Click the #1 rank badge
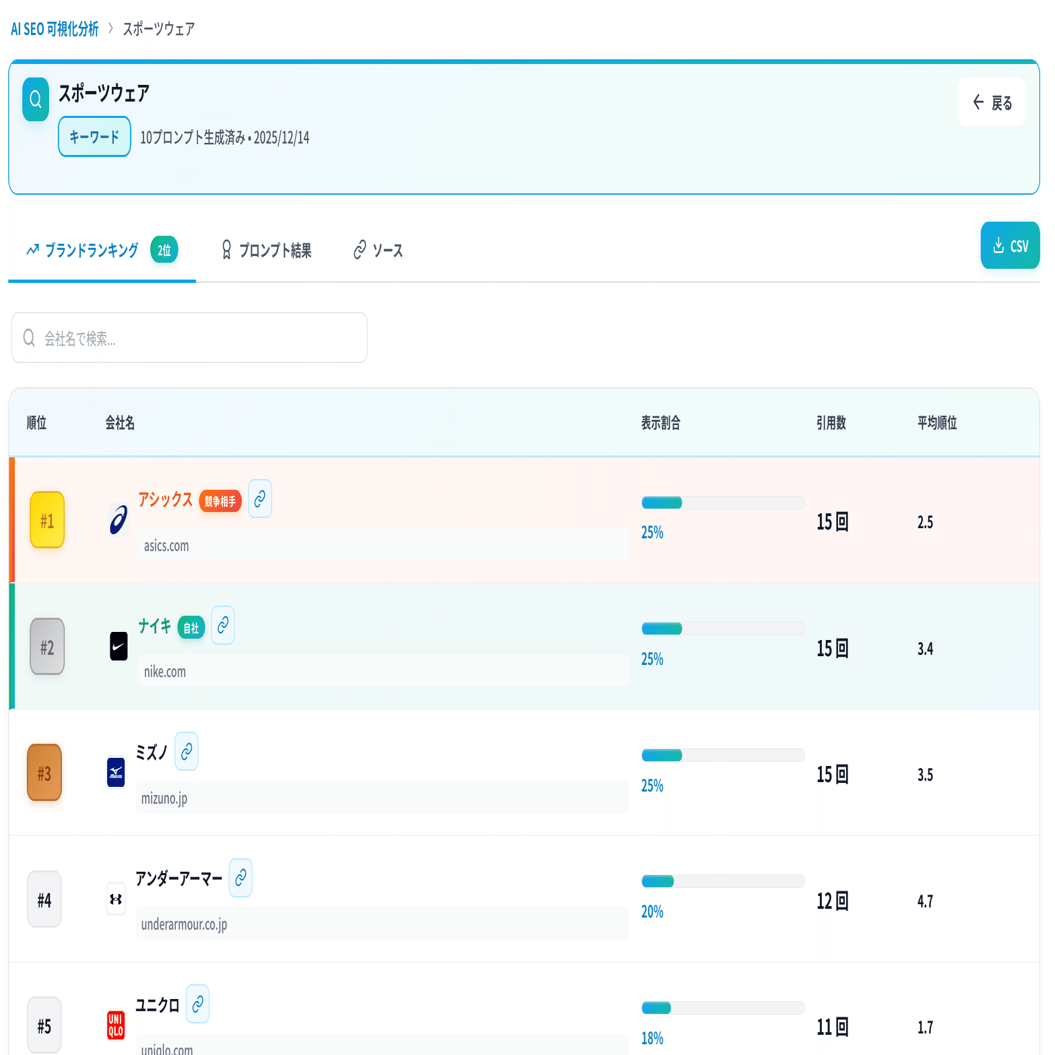Viewport: 1055px width, 1055px height. [47, 520]
